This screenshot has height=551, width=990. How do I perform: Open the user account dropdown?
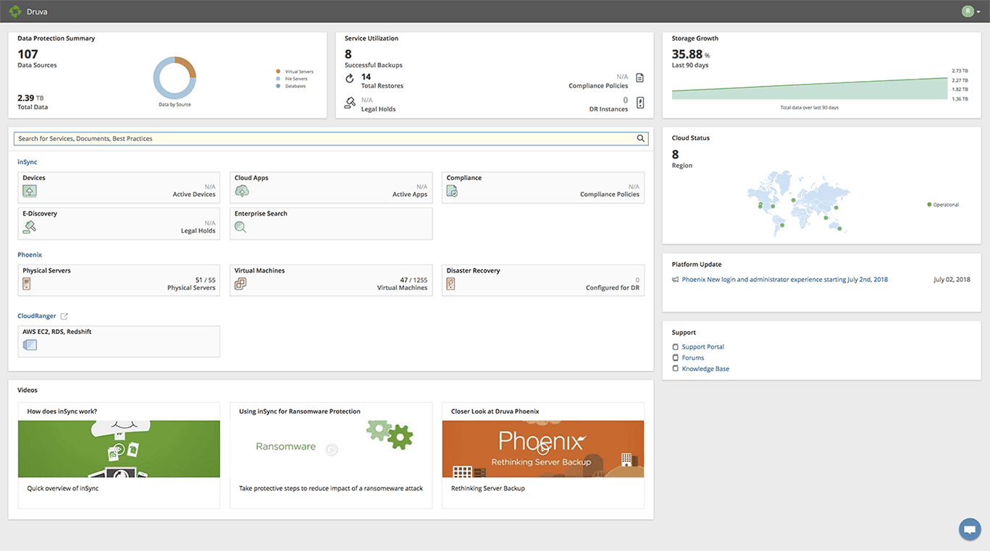[970, 12]
